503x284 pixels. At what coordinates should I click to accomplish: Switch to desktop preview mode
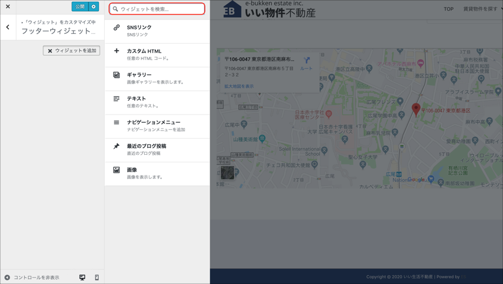pos(82,277)
